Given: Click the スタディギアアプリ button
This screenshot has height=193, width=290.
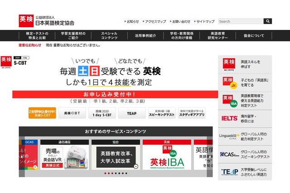Looking at the screenshot, I should point(192,113).
